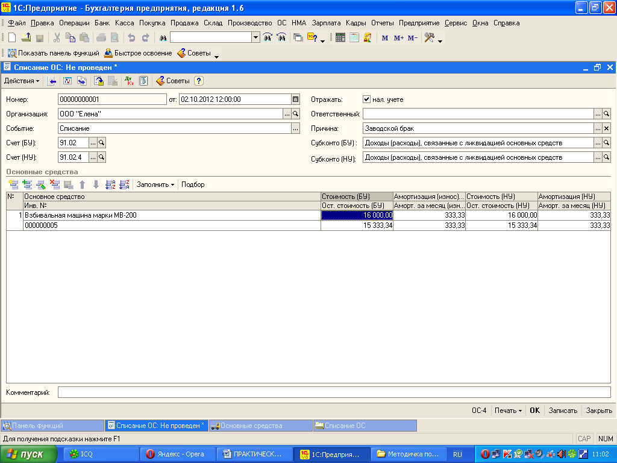Open the Сервис menu
Screen dimensions: 617x463
456,23
